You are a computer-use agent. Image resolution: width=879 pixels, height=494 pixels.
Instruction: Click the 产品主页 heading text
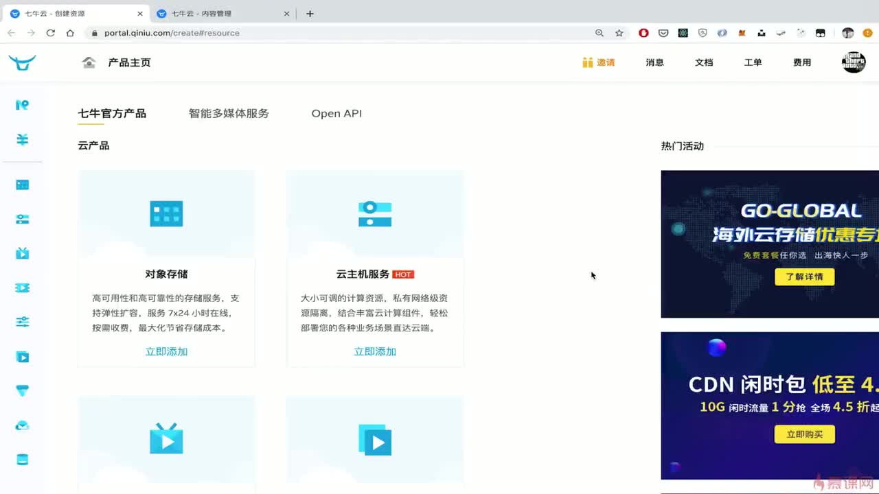129,62
